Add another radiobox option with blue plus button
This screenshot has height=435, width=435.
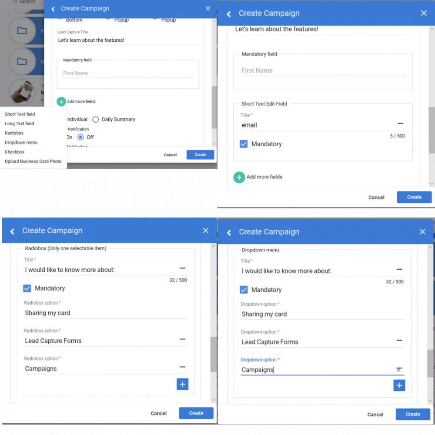point(183,384)
